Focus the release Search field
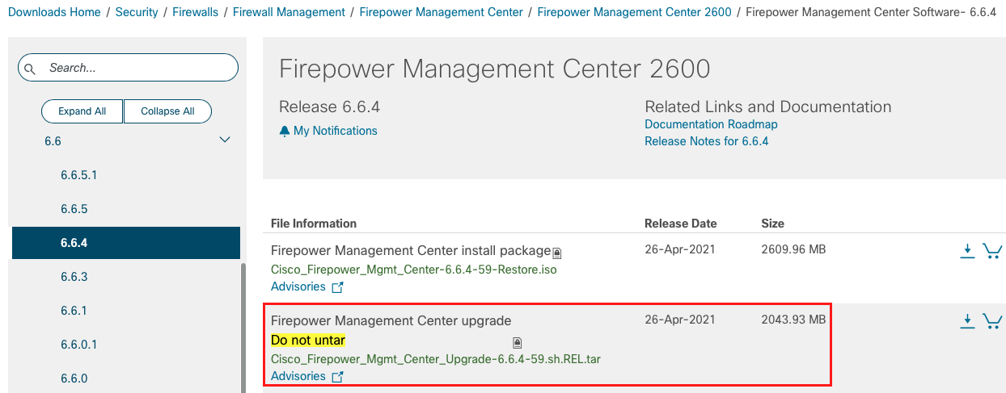1006x393 pixels. coord(128,68)
